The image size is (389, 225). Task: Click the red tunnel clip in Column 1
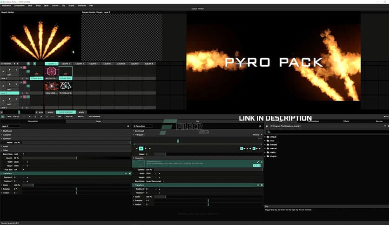51,86
